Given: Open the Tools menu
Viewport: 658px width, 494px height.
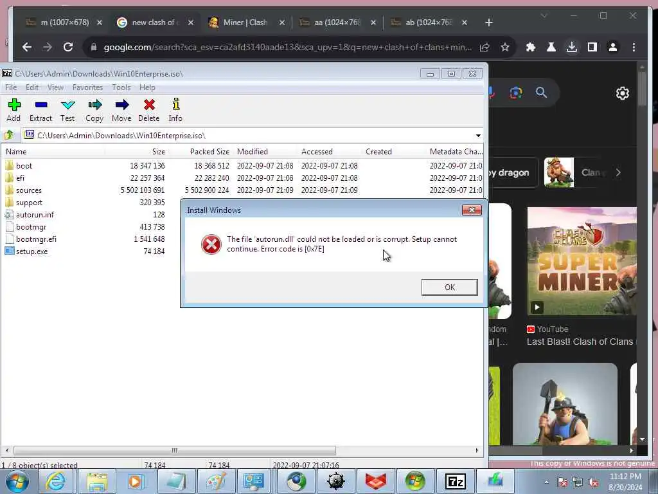Looking at the screenshot, I should 121,87.
